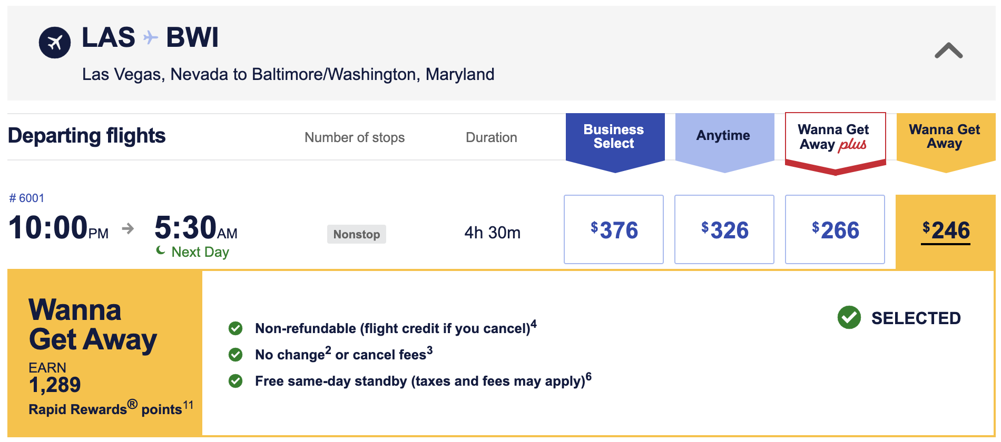Click the selected $246 fare
This screenshot has height=442, width=1001.
(946, 230)
